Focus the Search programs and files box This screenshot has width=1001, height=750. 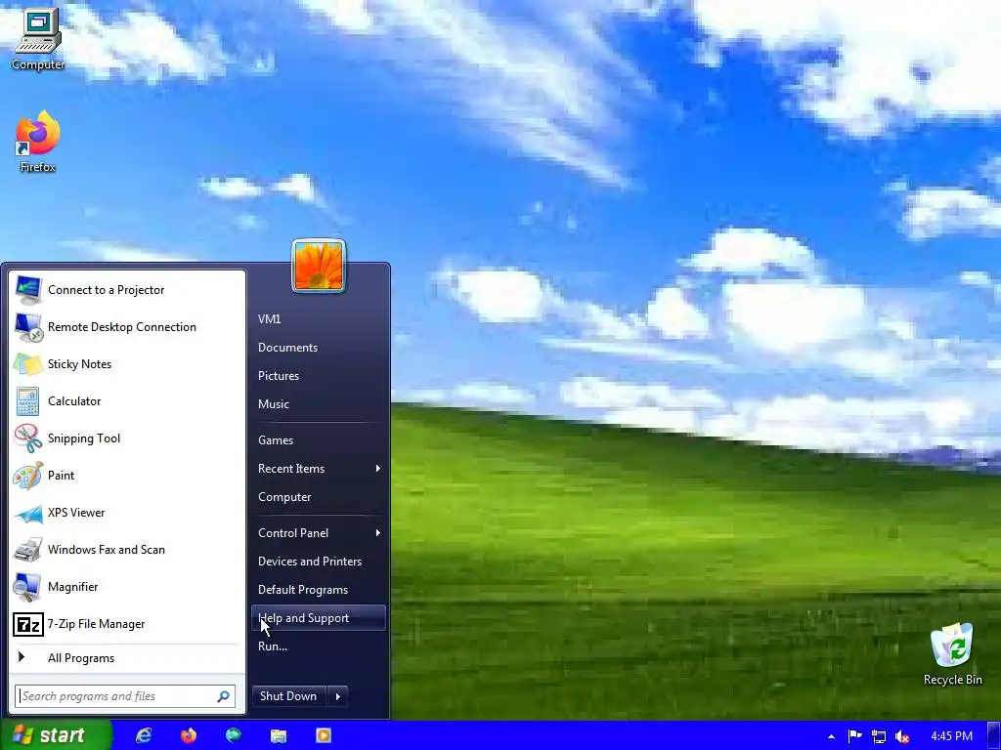coord(125,695)
